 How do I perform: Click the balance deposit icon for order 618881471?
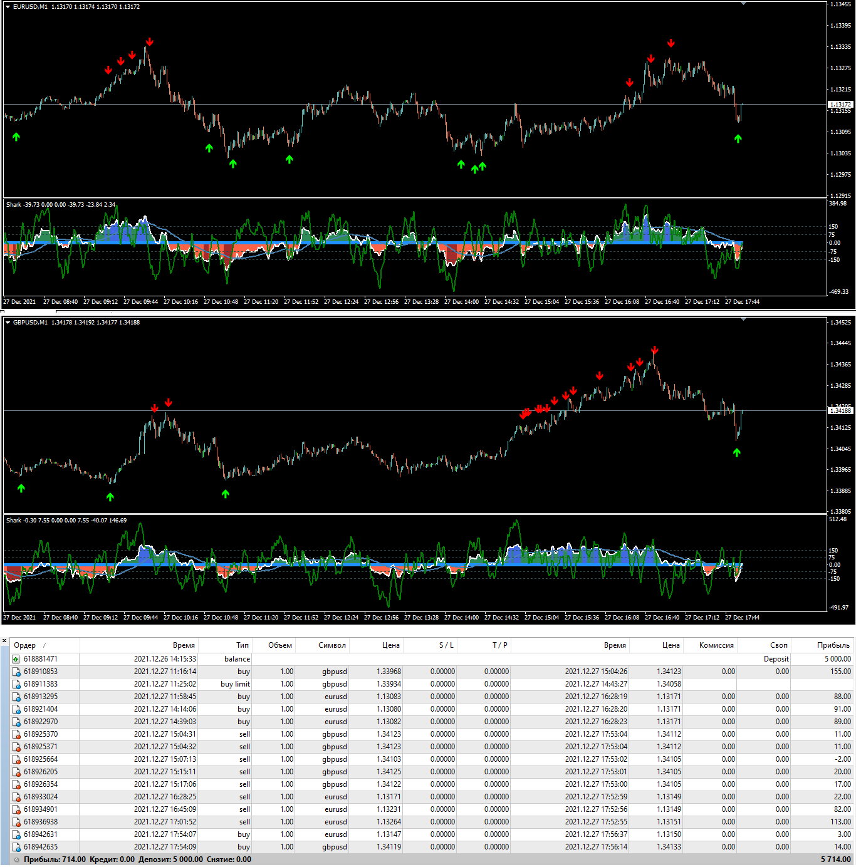[16, 659]
